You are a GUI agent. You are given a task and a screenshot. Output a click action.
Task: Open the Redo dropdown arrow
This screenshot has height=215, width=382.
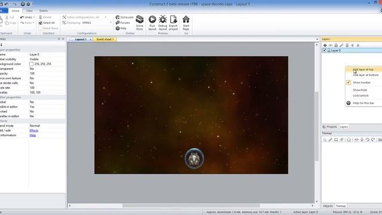[33, 23]
